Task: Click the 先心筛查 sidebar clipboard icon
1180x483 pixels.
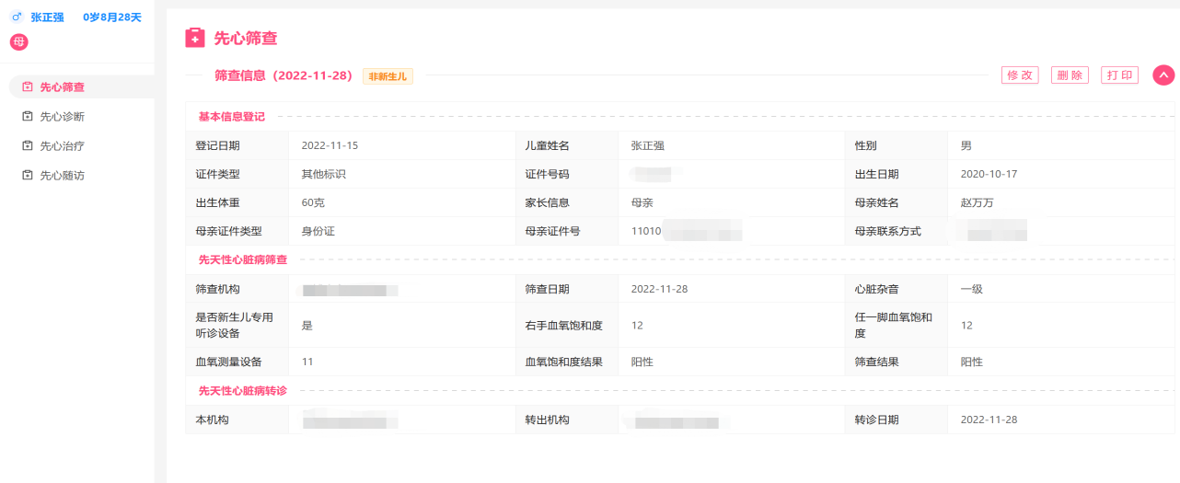Action: (28, 87)
